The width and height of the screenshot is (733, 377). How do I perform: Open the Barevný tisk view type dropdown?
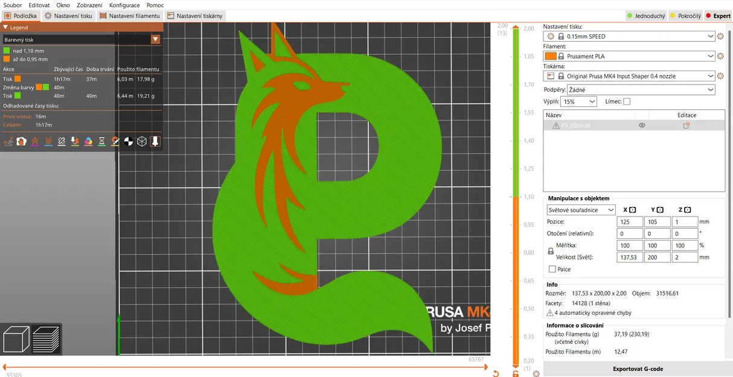pyautogui.click(x=82, y=39)
